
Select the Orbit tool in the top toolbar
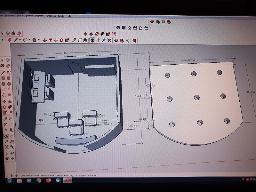tap(92, 40)
